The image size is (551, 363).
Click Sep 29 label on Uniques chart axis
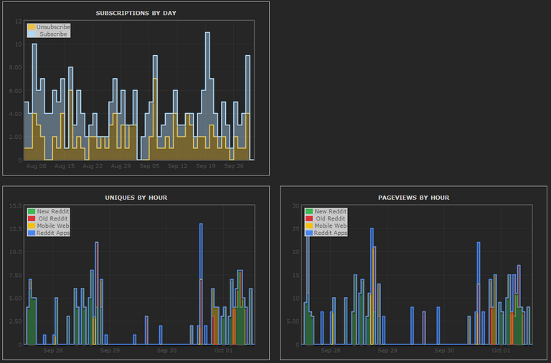(110, 351)
